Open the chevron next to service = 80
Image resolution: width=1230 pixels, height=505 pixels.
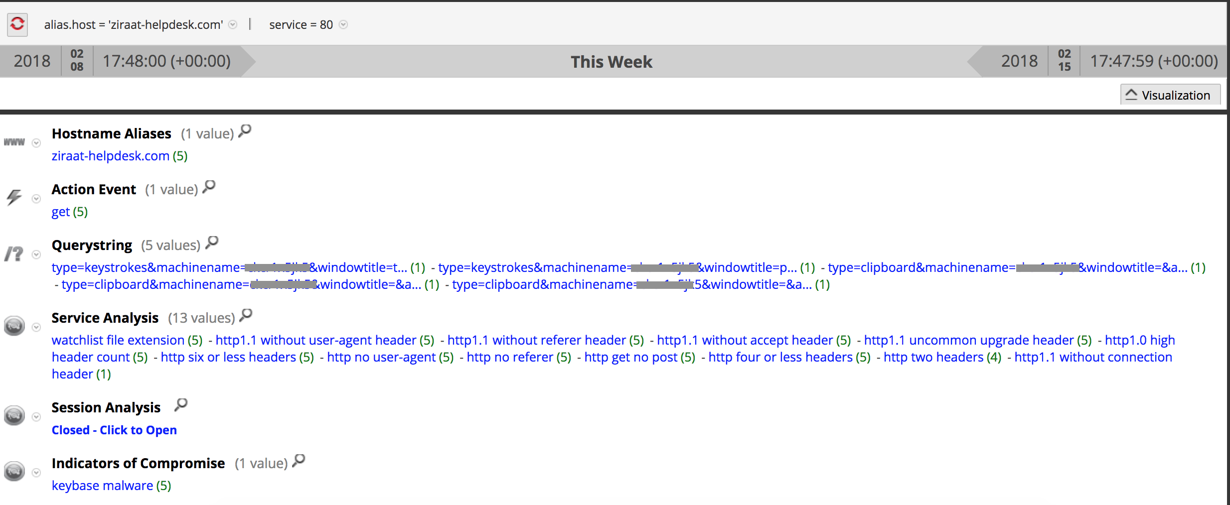coord(343,25)
